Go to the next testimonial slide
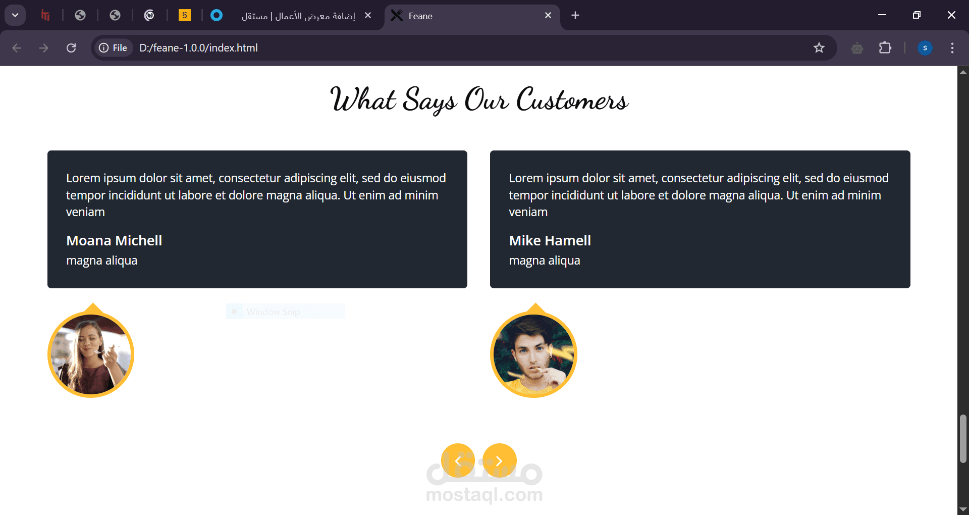 499,460
